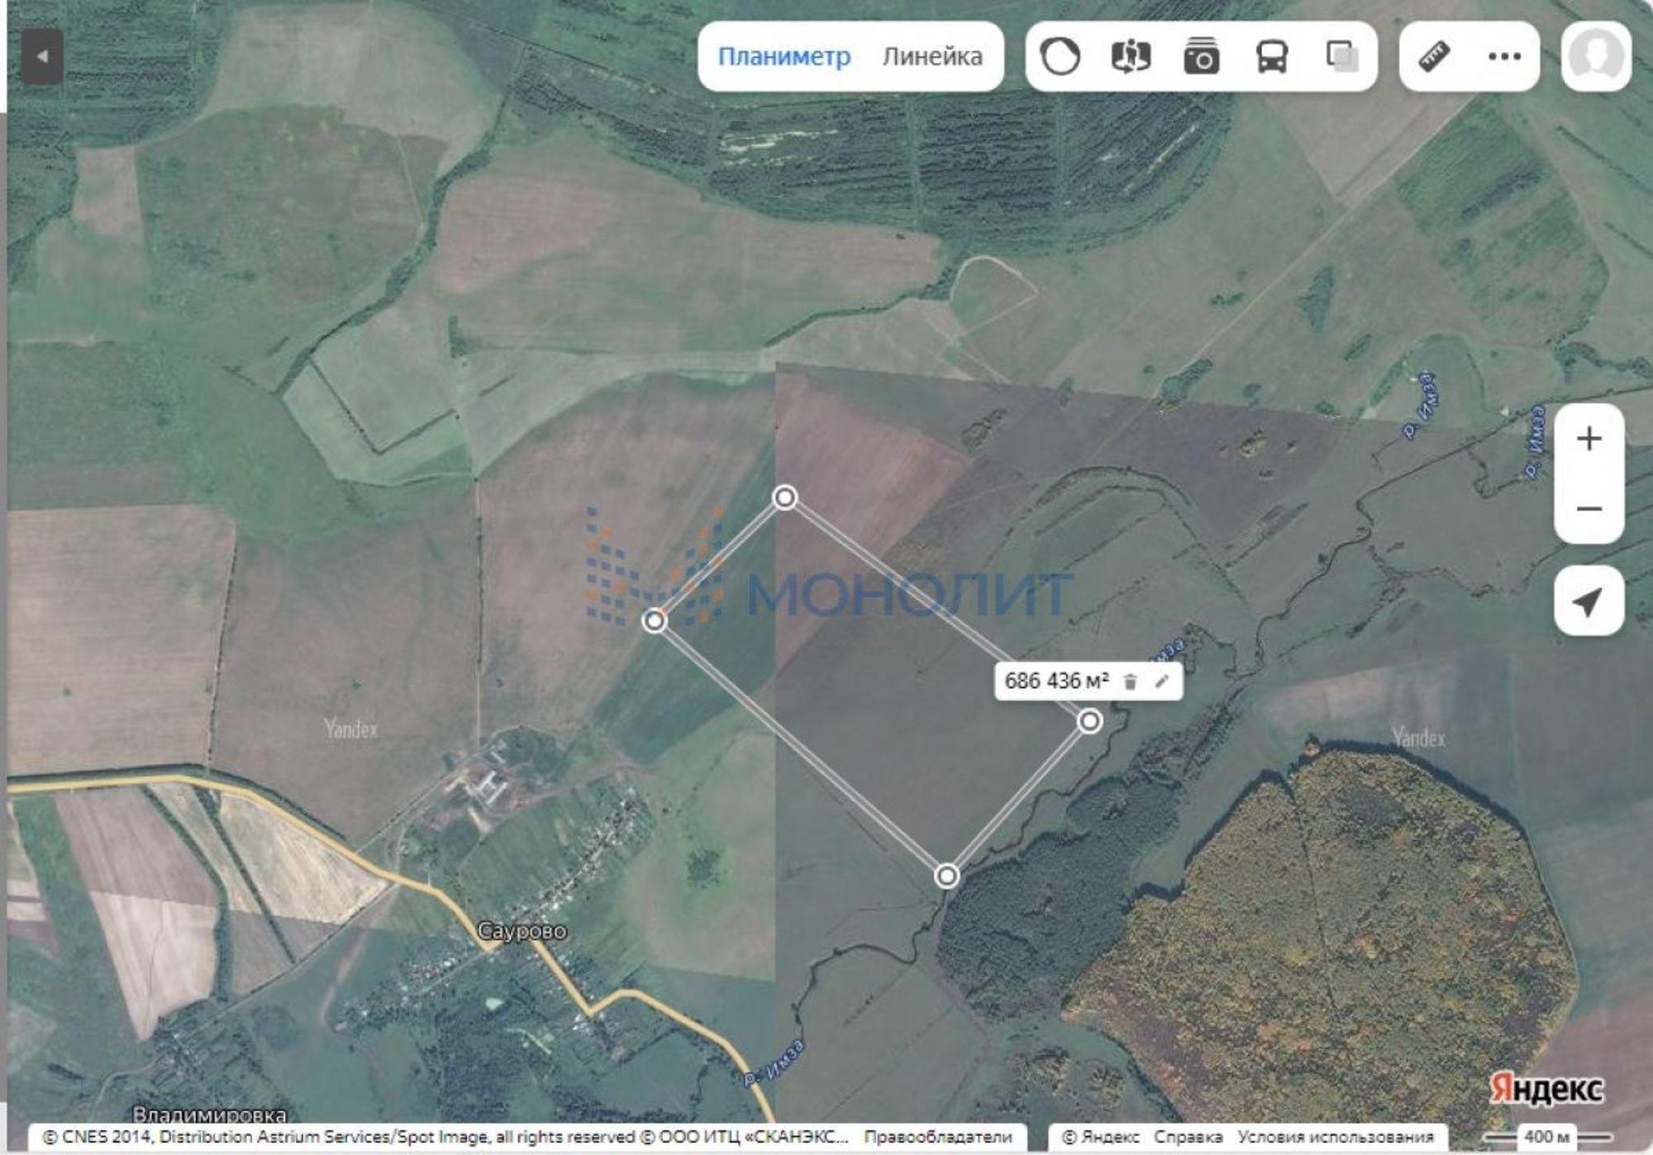
Task: Open the Правообладатели link
Action: (x=938, y=1137)
